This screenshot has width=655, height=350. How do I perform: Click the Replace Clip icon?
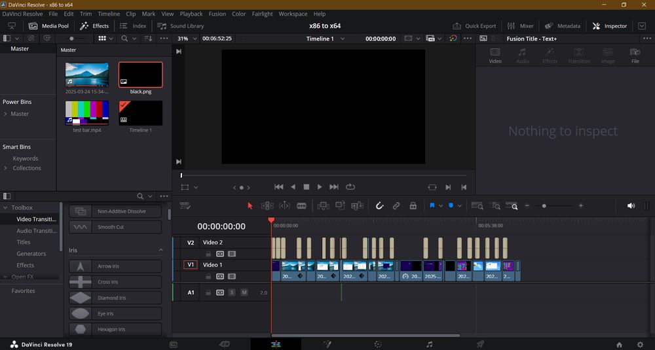pos(357,205)
